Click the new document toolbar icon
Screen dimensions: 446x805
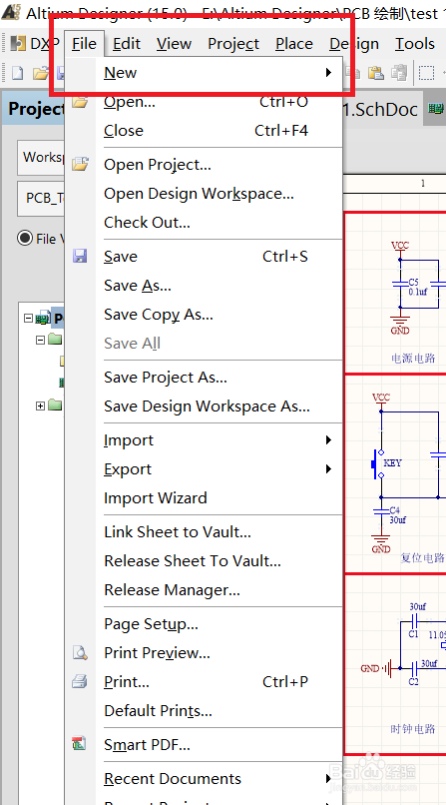(x=17, y=73)
